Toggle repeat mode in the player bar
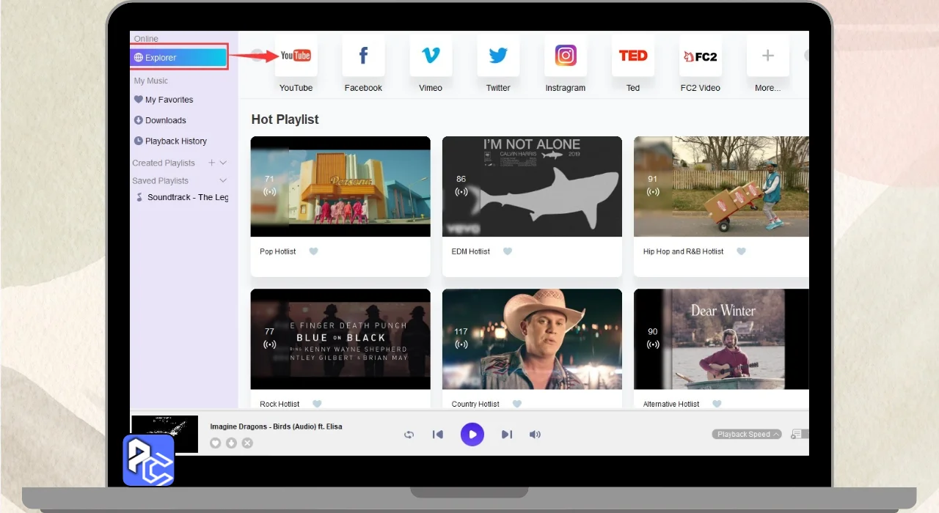Viewport: 939px width, 513px height. pos(409,435)
